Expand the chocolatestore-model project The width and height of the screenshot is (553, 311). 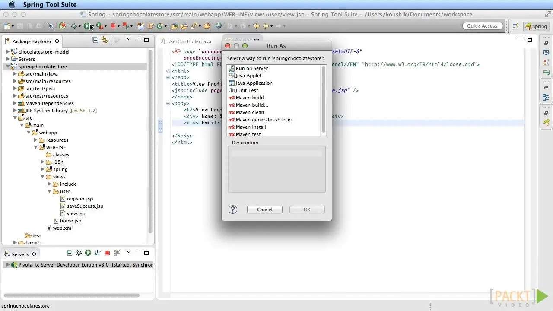(8, 52)
